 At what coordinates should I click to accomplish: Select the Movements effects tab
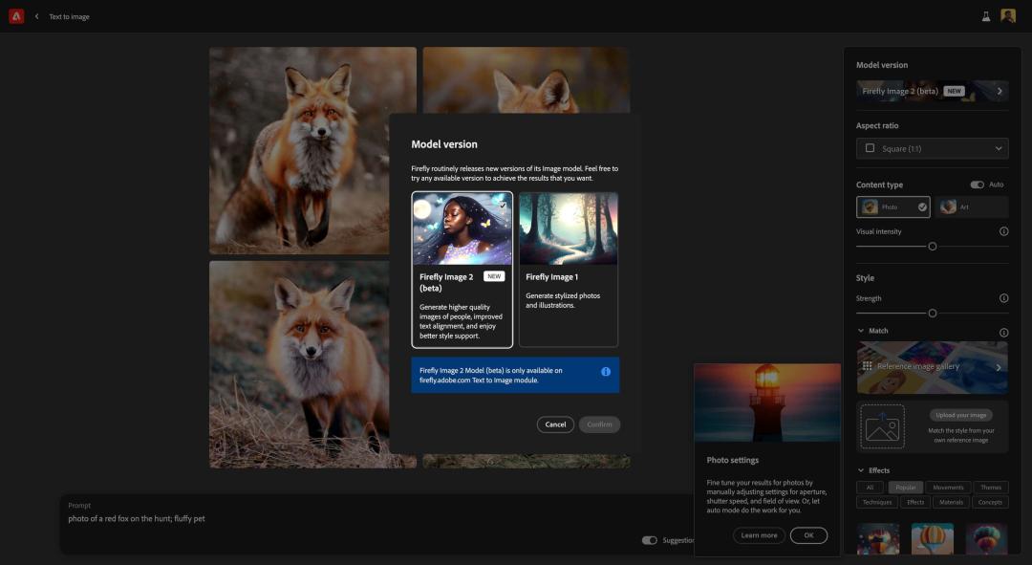coord(948,488)
